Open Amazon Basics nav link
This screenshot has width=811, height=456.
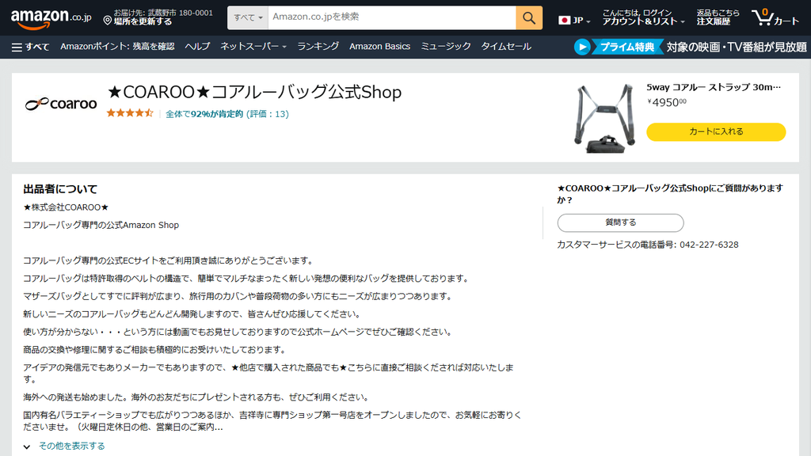[x=379, y=47]
